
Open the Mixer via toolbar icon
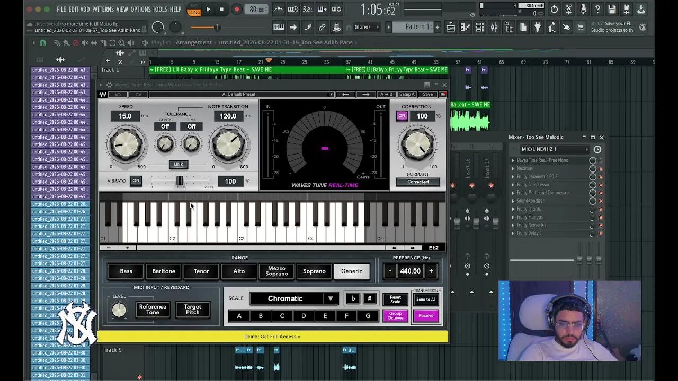494,28
